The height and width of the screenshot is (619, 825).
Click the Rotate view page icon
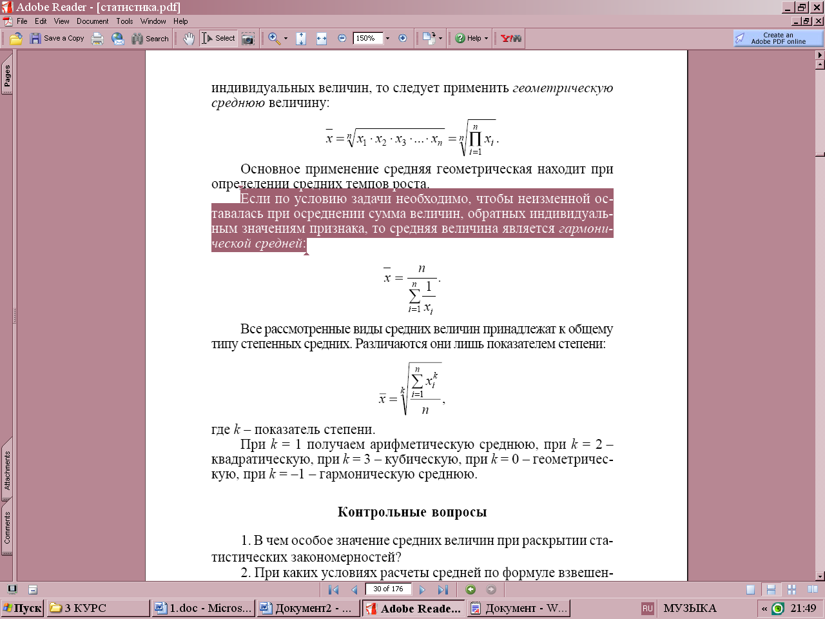click(429, 39)
